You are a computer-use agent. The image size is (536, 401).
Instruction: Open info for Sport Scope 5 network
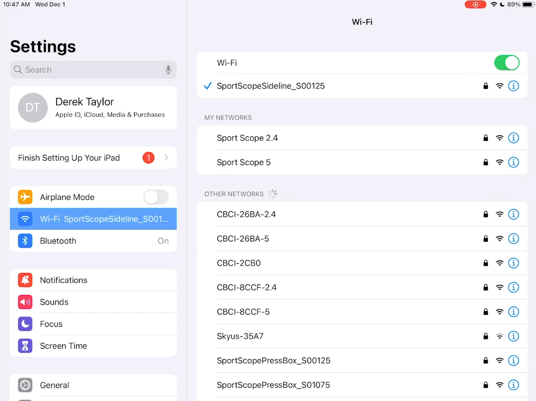(x=514, y=162)
